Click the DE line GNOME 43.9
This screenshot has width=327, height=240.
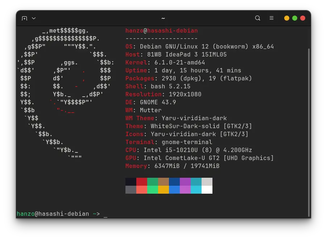[x=150, y=102]
